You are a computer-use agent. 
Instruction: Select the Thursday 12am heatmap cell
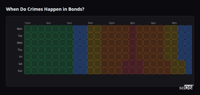pos(27,50)
